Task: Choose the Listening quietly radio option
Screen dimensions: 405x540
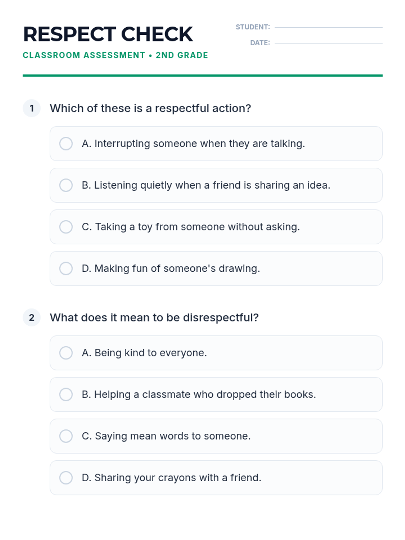Action: coord(66,185)
